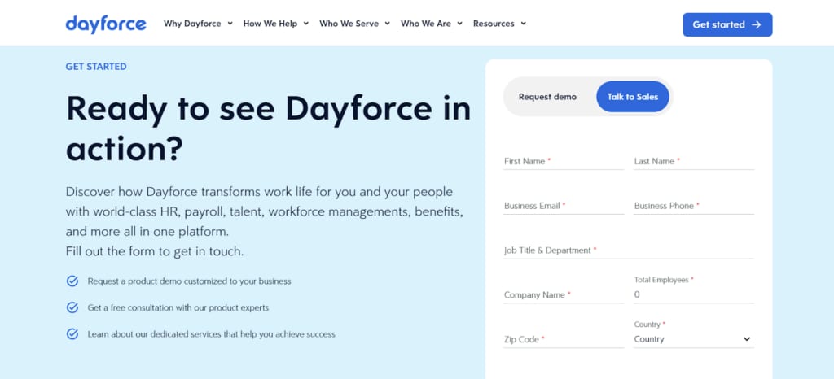Click the Dayforce logo

pyautogui.click(x=106, y=24)
